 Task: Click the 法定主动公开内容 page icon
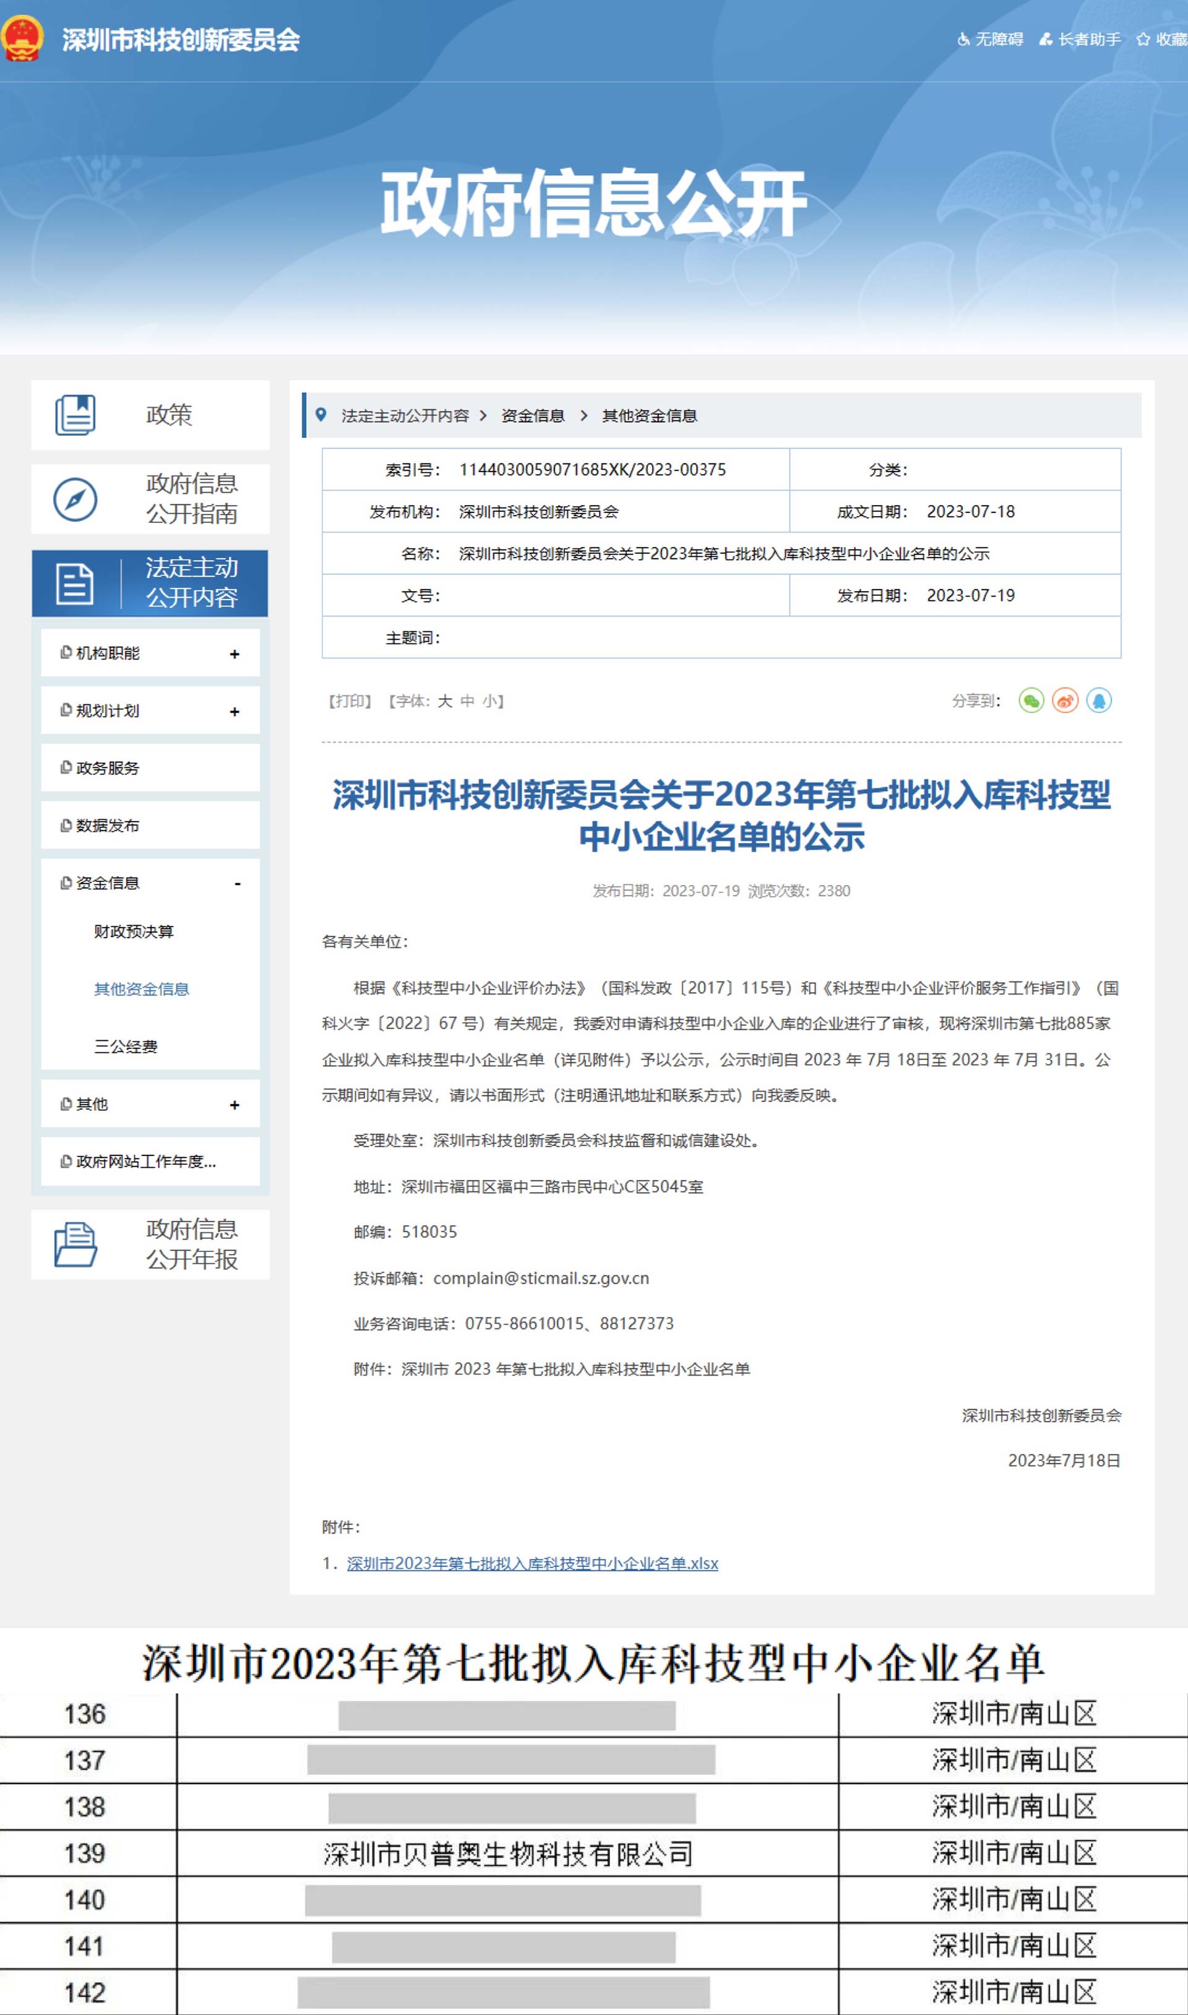(75, 583)
